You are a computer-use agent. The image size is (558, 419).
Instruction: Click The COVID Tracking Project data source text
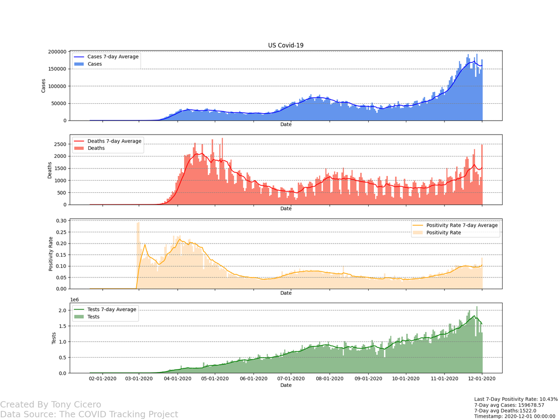[x=91, y=414]
